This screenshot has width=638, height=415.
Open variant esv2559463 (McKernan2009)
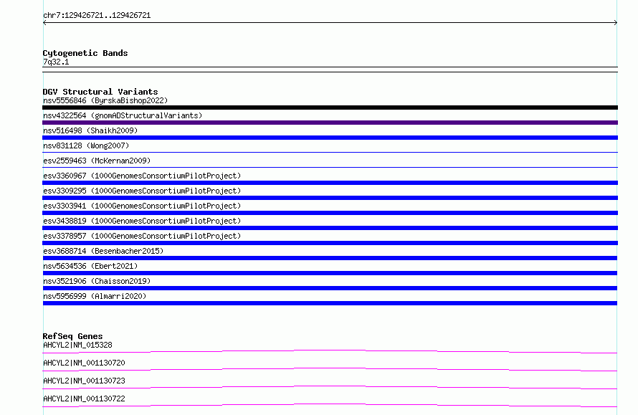pos(97,161)
